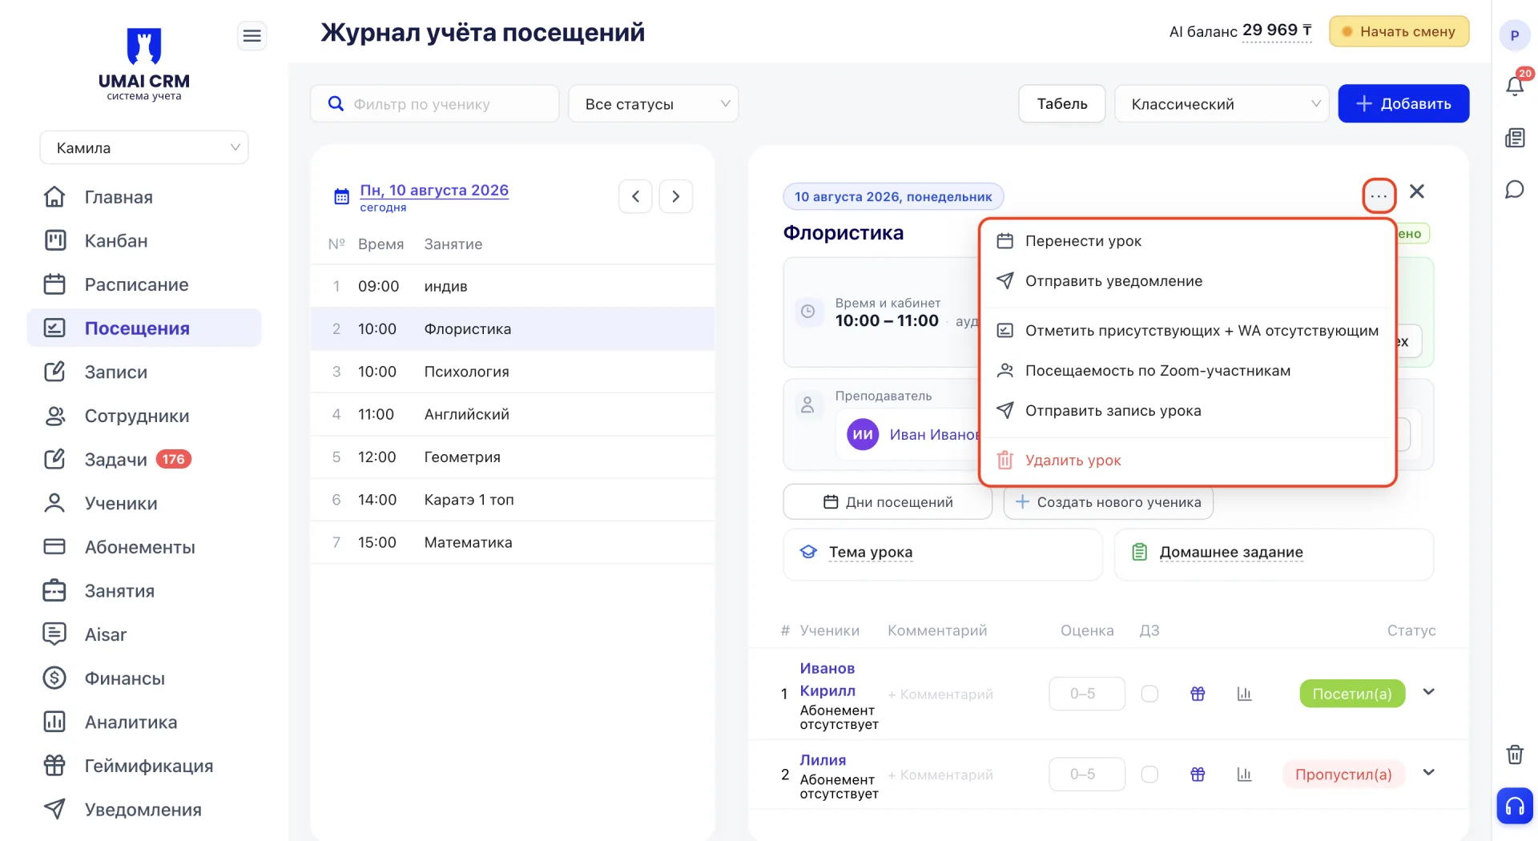Screen dimensions: 1538x841
Task: Click the calendar icon beside the date
Action: (x=341, y=196)
